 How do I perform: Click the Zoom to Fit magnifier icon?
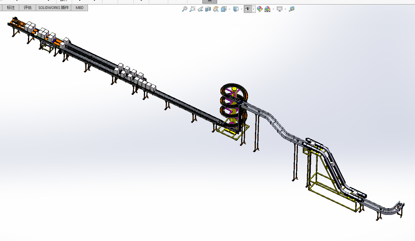185,9
